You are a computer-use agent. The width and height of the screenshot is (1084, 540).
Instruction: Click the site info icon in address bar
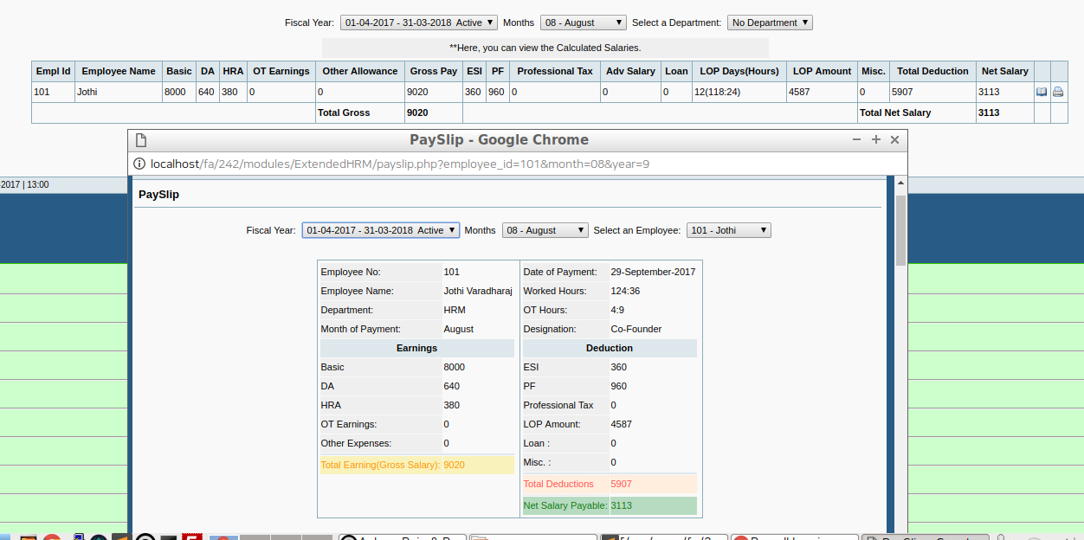pos(139,164)
